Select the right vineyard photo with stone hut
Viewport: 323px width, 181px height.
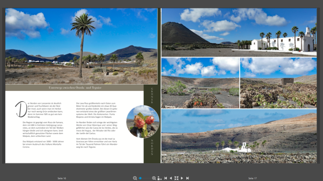278,83
